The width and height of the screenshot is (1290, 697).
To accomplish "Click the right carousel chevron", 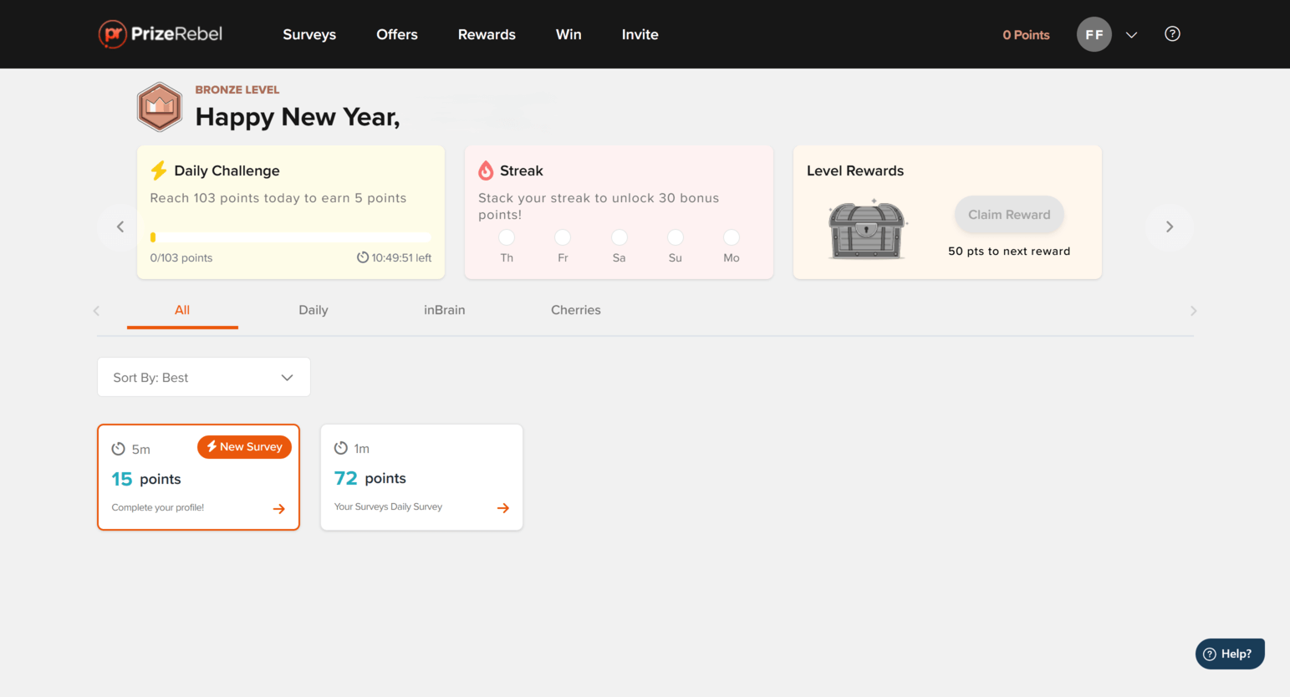I will 1169,226.
